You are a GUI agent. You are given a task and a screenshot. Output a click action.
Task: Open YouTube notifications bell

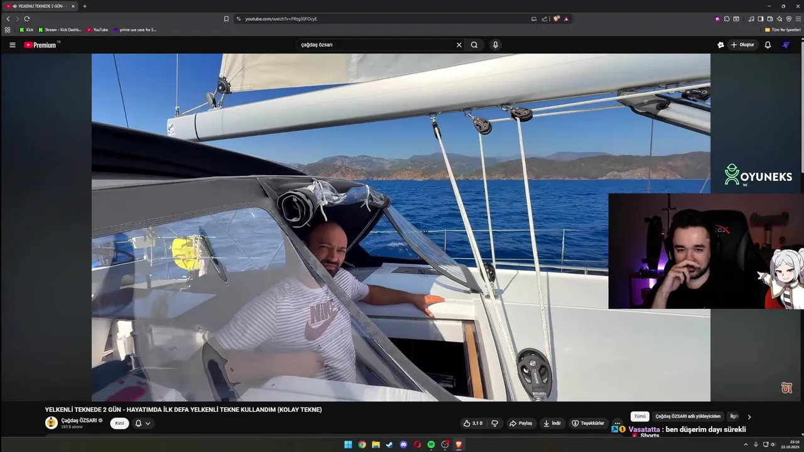point(768,45)
